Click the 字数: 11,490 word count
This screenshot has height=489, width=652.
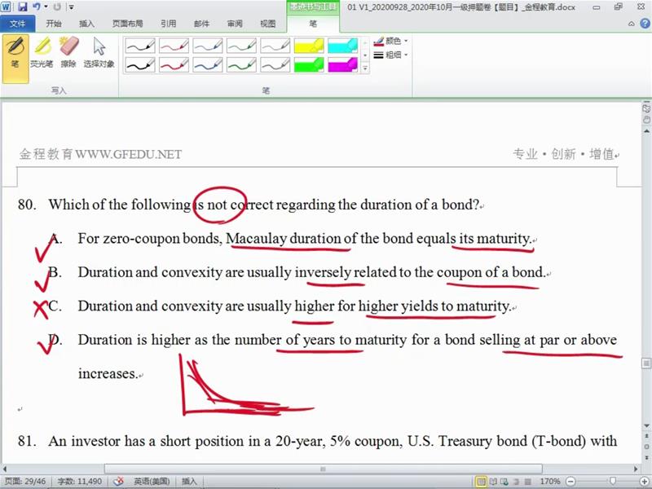(x=79, y=482)
